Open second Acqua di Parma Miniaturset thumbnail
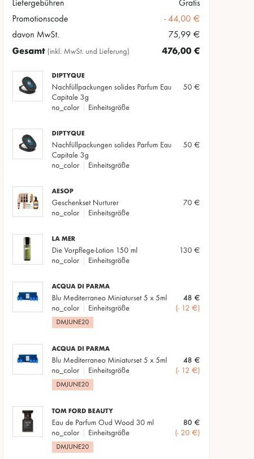The width and height of the screenshot is (254, 459). [x=28, y=359]
